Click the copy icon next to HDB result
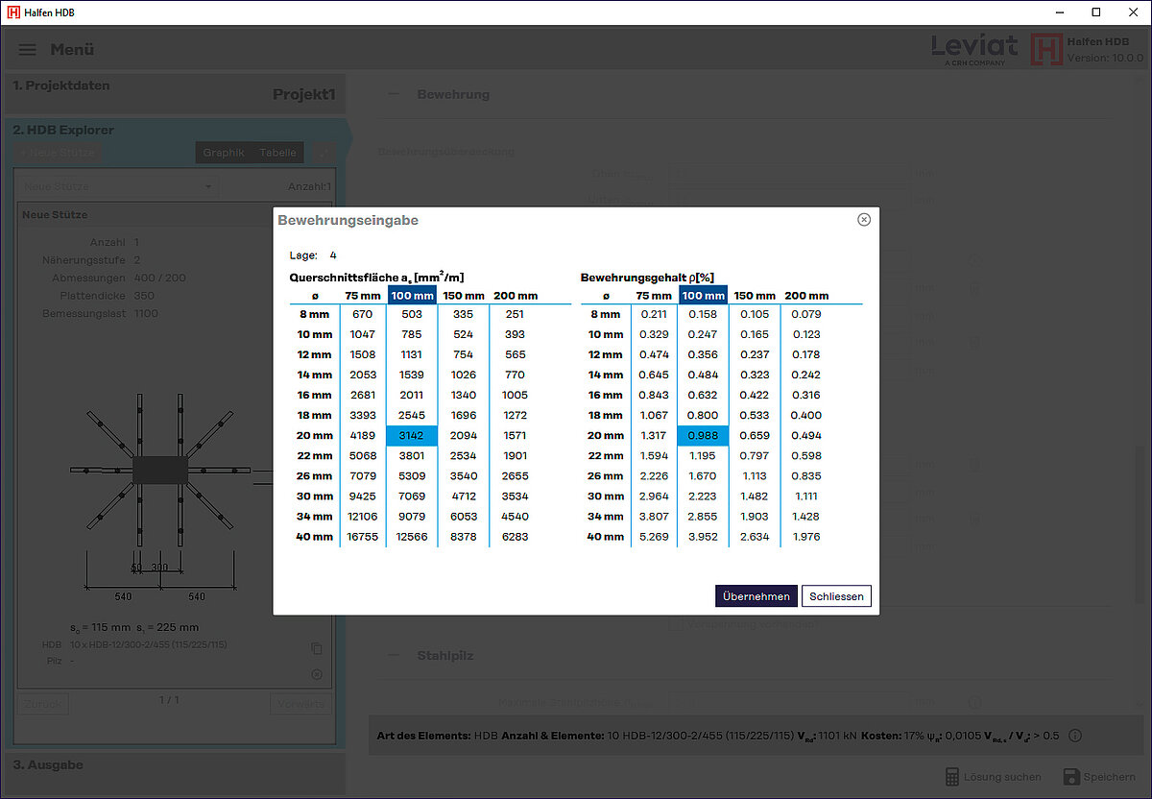This screenshot has height=799, width=1152. (317, 648)
